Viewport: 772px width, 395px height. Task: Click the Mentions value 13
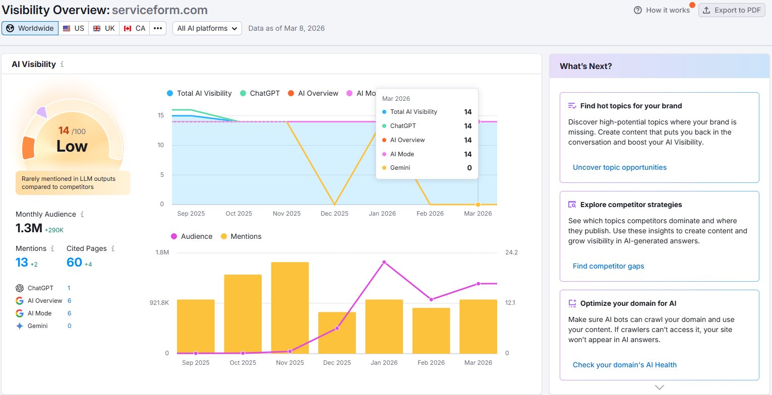click(x=22, y=262)
